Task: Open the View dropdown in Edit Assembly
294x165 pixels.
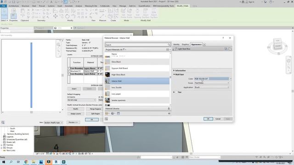Action: coord(53,122)
